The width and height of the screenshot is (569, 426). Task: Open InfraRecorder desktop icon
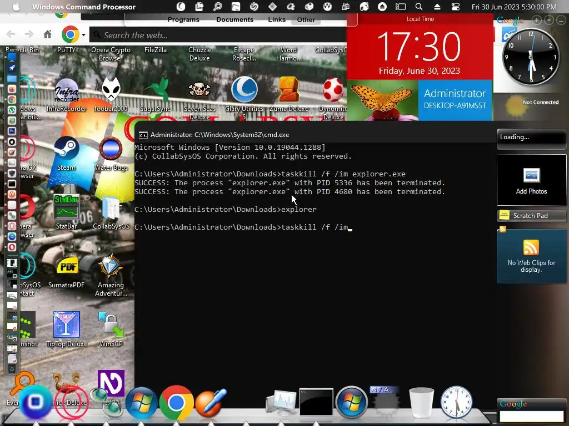pyautogui.click(x=67, y=90)
